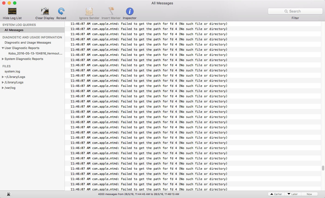The image size is (325, 198).
Task: Select /var/log entry
Action: pos(10,88)
